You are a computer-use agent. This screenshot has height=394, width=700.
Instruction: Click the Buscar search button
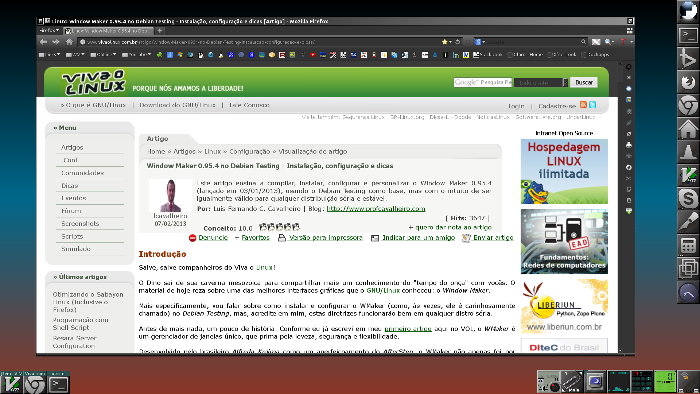coord(584,82)
